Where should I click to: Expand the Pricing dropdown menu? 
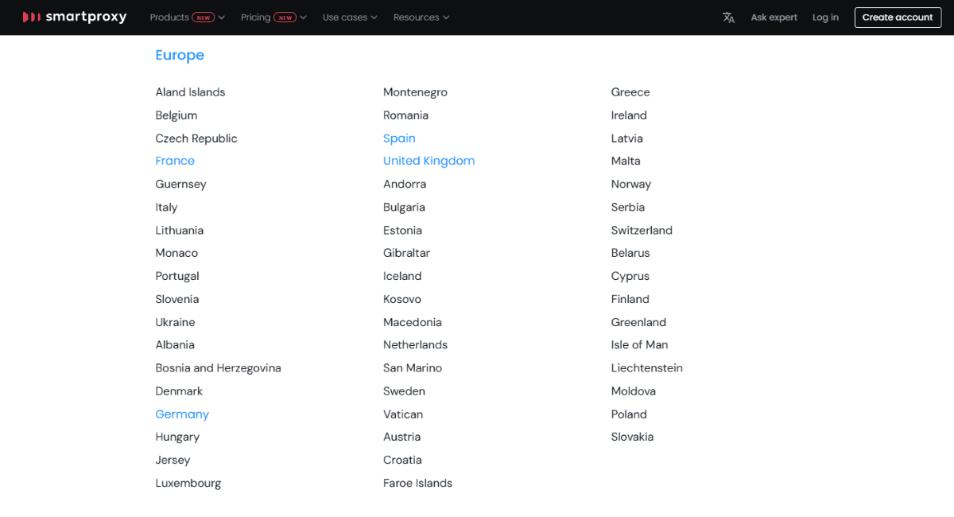pyautogui.click(x=273, y=17)
